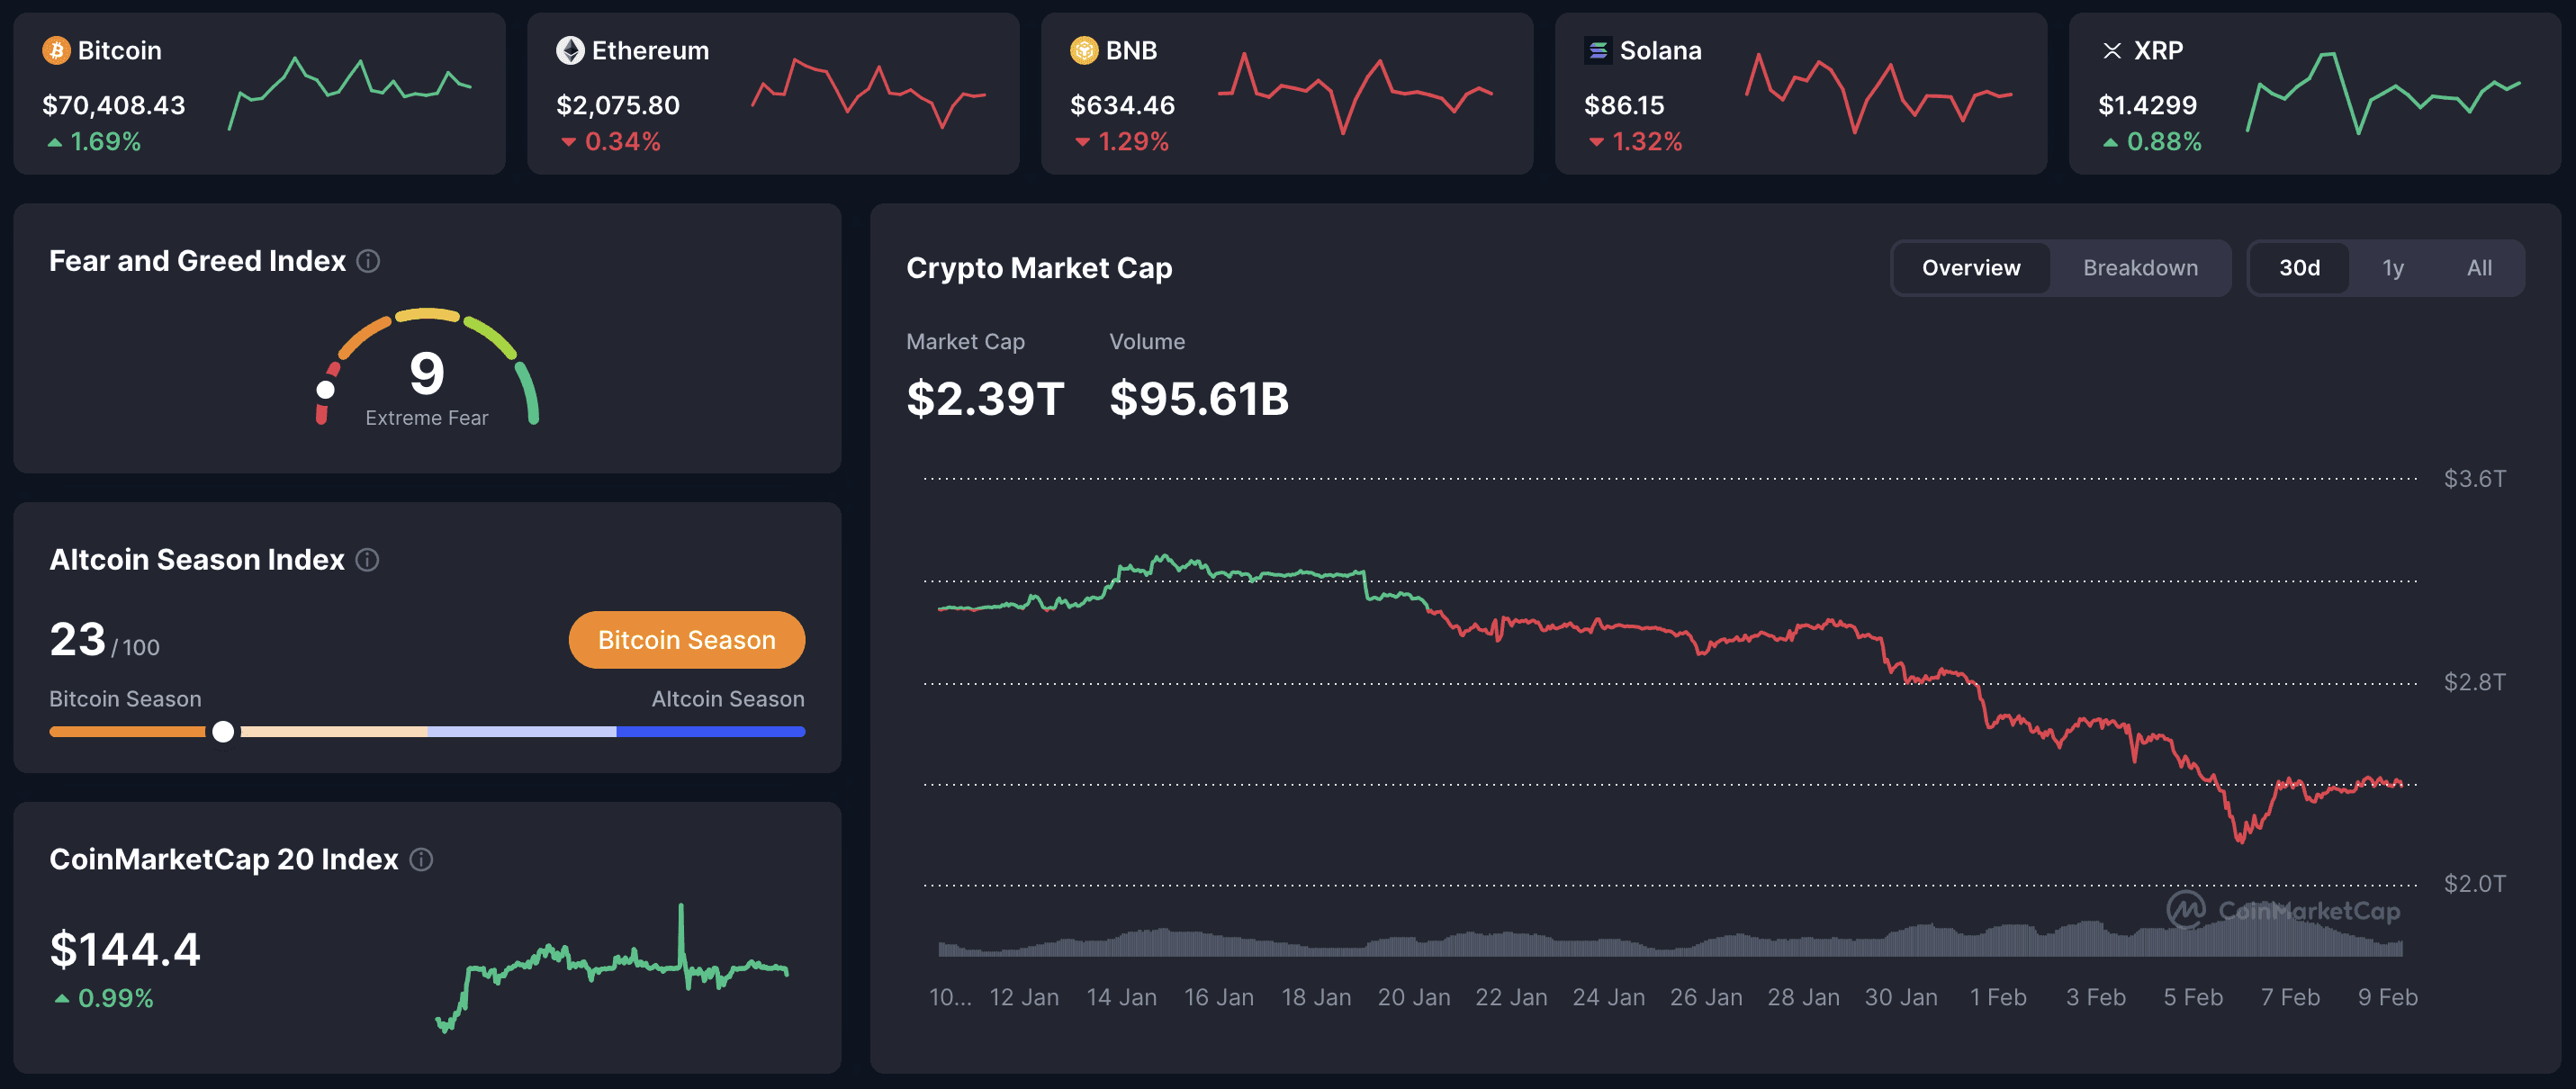Open the CoinMarketCap 20 Index info icon
2576x1089 pixels.
pyautogui.click(x=420, y=859)
